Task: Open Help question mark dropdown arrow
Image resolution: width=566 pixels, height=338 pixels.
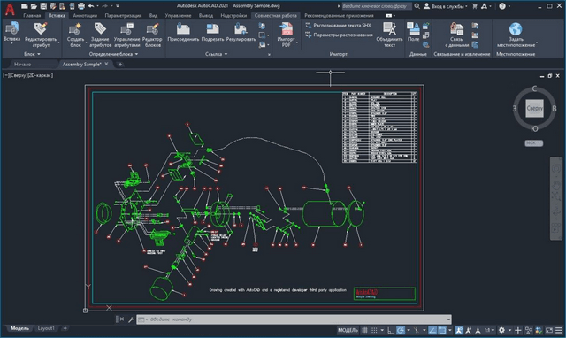Action: click(509, 6)
